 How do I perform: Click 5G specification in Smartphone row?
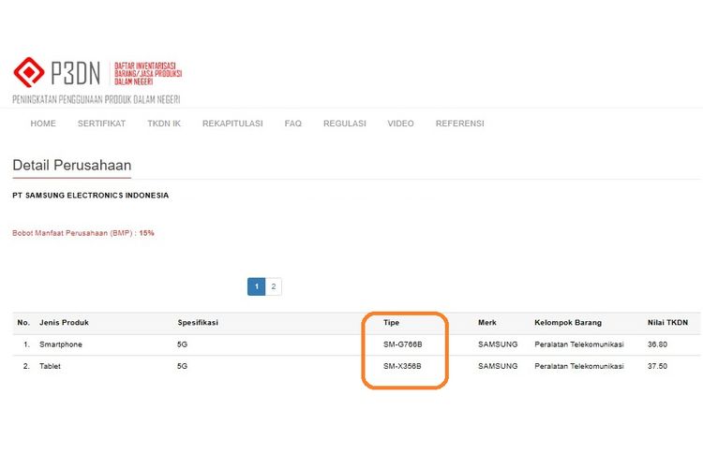click(183, 344)
